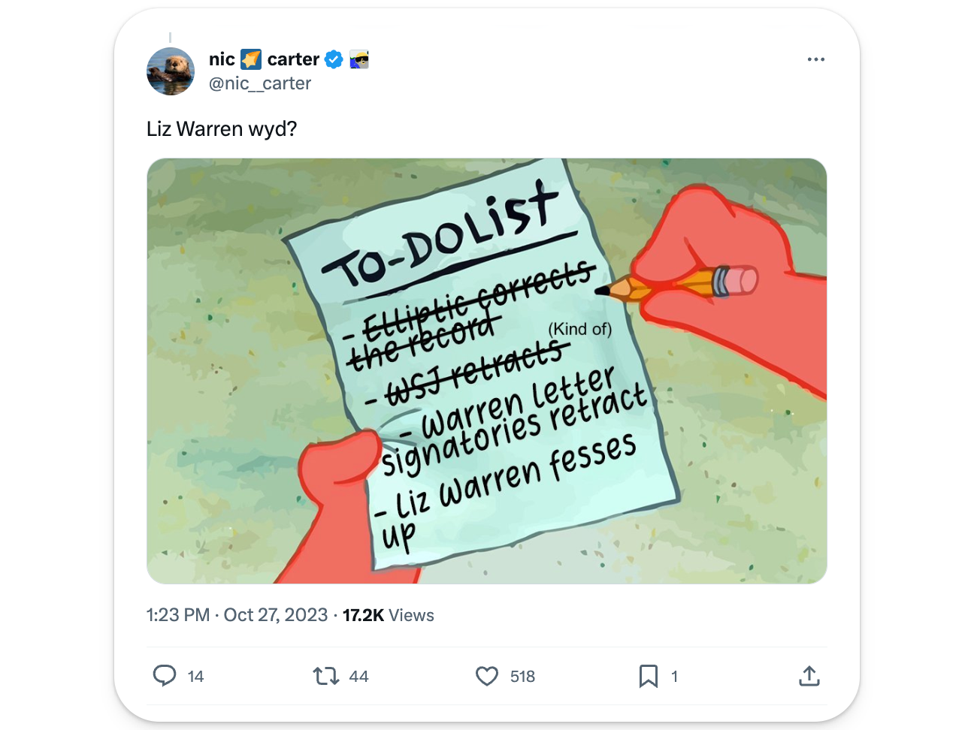974x730 pixels.
Task: Open the To-Do List meme image
Action: [487, 371]
